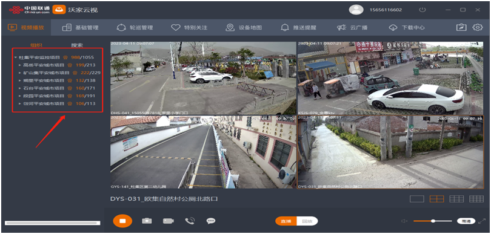The width and height of the screenshot is (491, 234).
Task: Click the user avatar icon
Action: (x=356, y=10)
